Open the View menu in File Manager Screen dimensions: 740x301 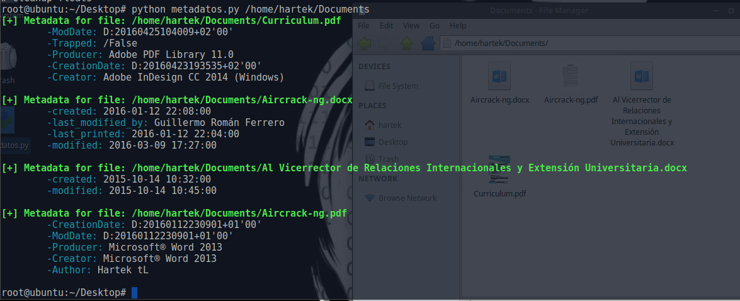[x=411, y=25]
